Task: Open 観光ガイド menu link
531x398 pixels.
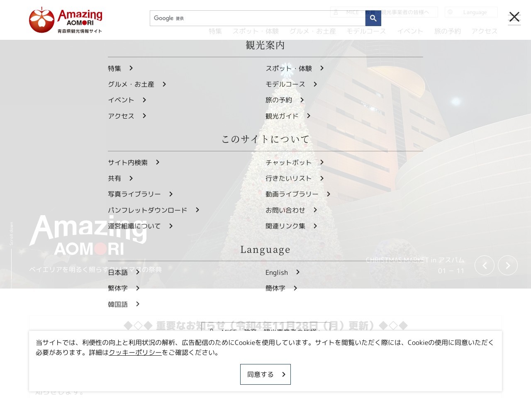Action: (288, 116)
